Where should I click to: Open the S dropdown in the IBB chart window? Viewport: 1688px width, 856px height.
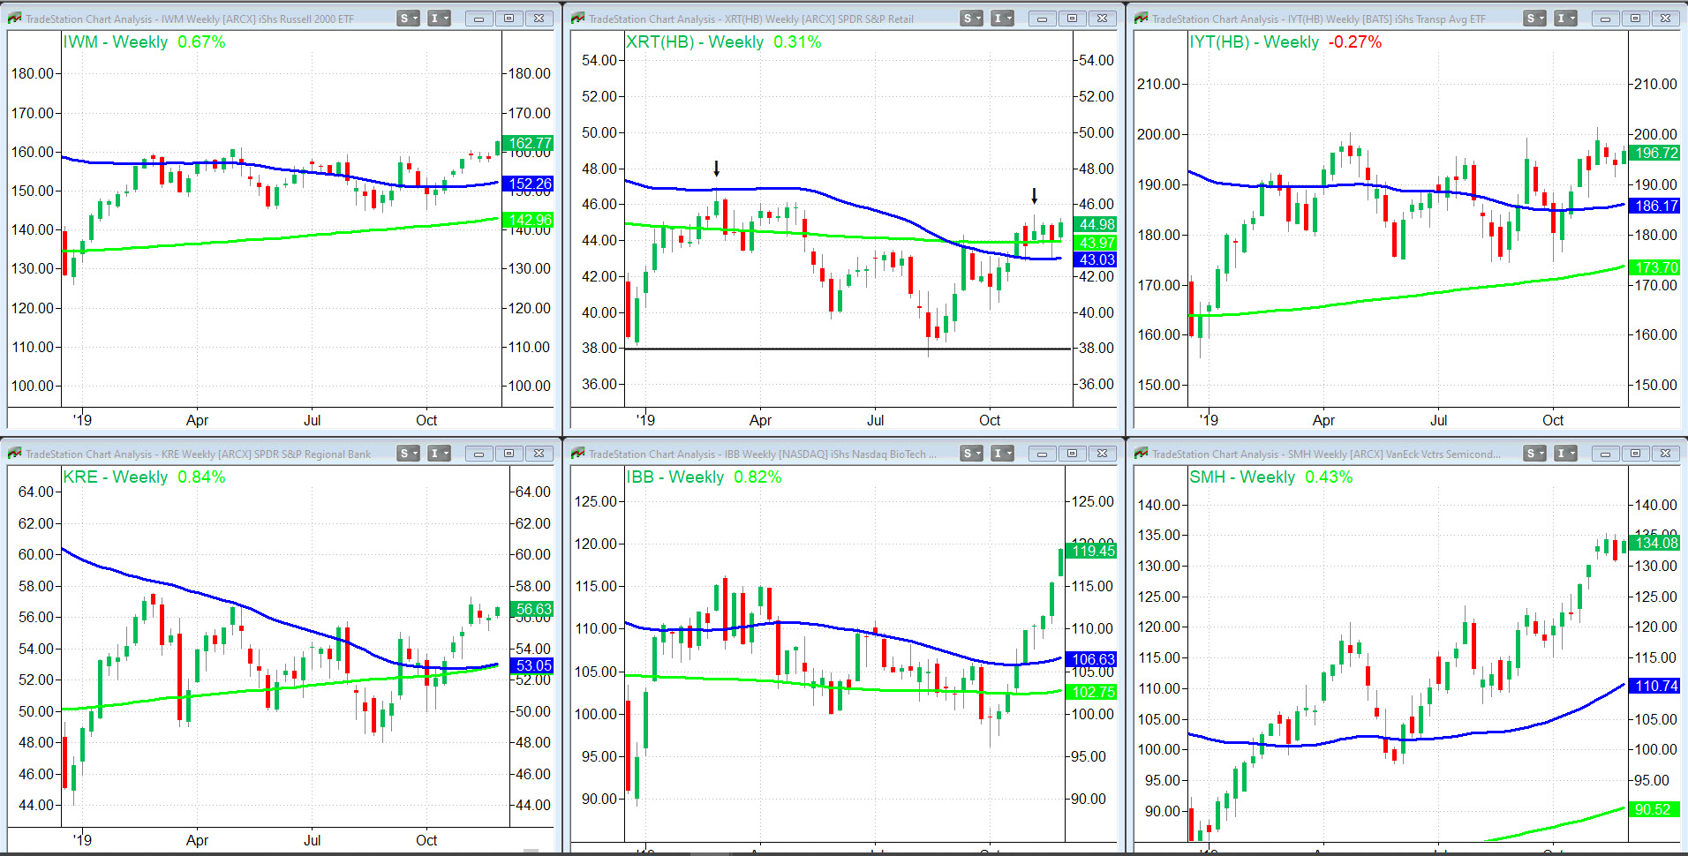pos(971,454)
